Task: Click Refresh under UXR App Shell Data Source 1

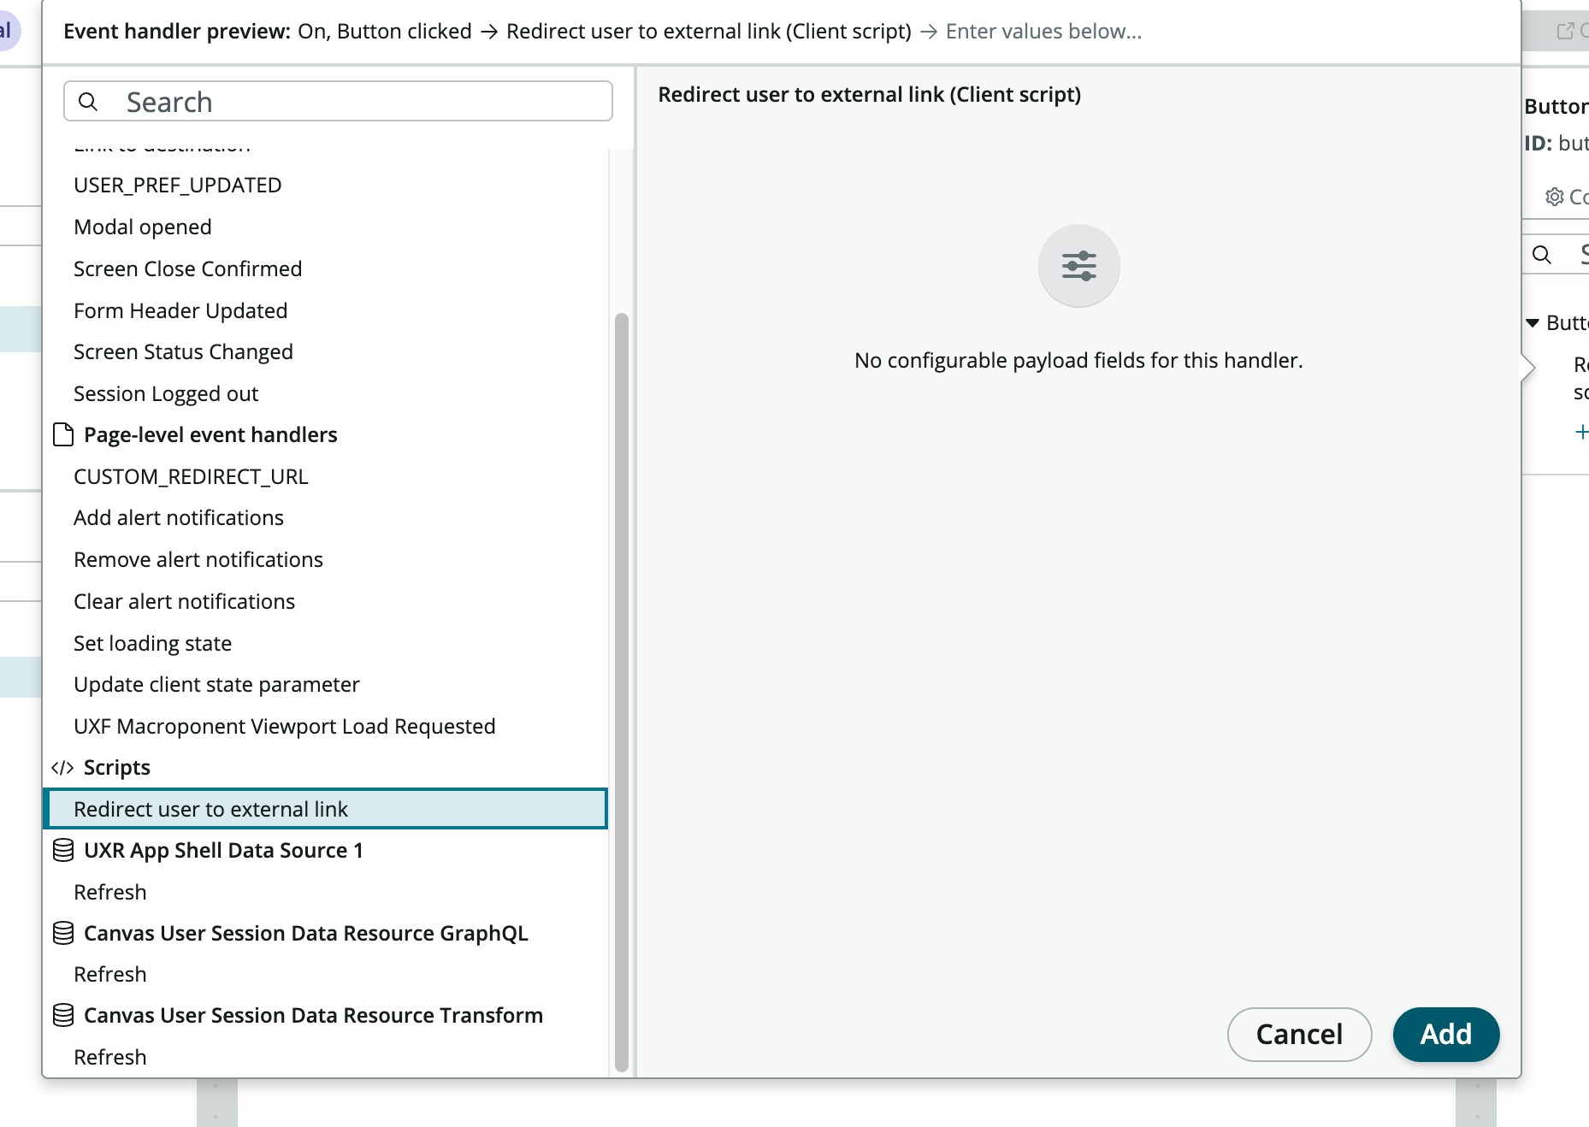Action: click(109, 892)
